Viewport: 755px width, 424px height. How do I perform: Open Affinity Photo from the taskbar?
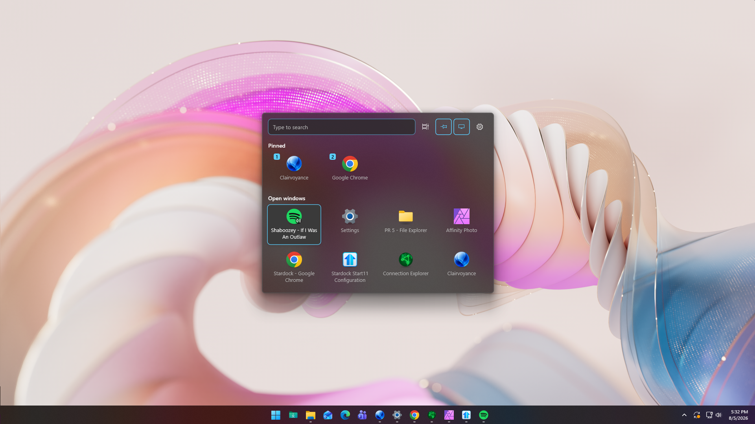point(449,415)
